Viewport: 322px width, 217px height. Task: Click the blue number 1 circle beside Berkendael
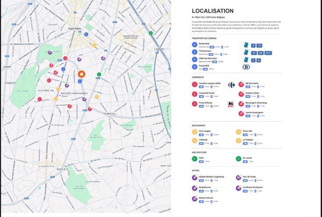[195, 44]
